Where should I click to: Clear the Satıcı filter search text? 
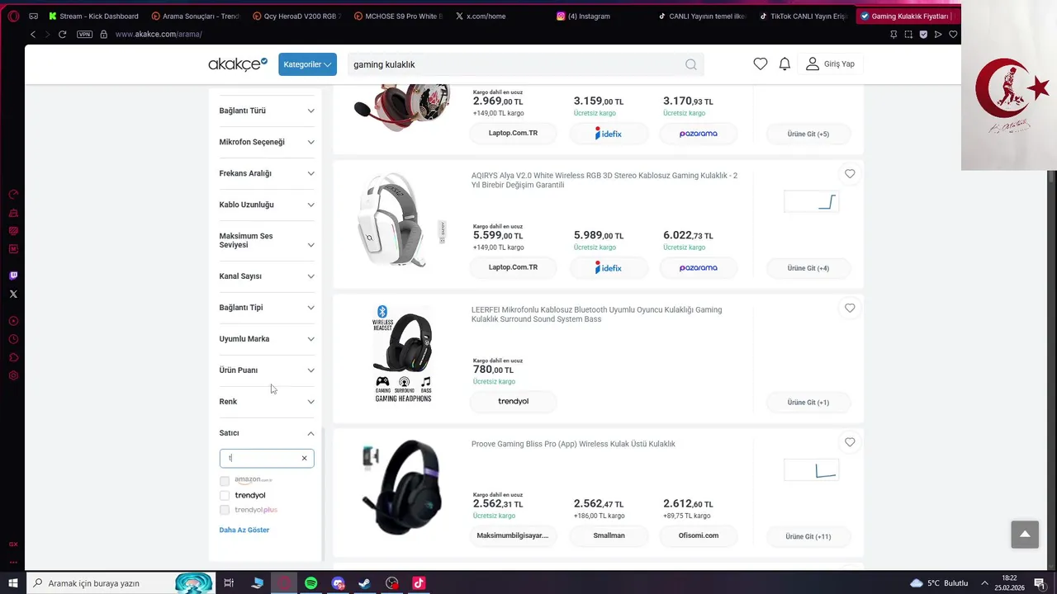[x=304, y=458]
